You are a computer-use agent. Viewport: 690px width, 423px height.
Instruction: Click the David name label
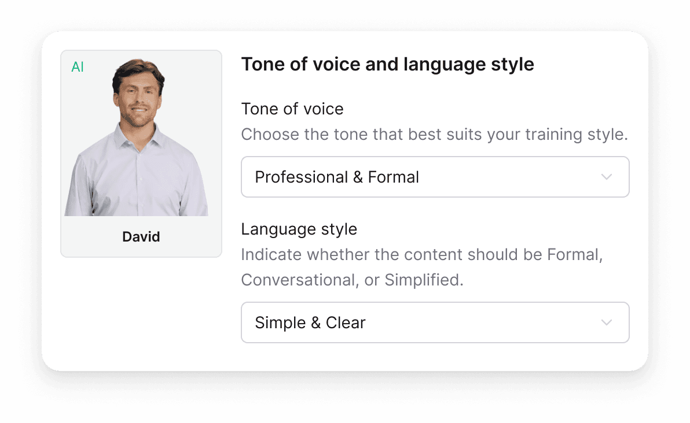141,237
